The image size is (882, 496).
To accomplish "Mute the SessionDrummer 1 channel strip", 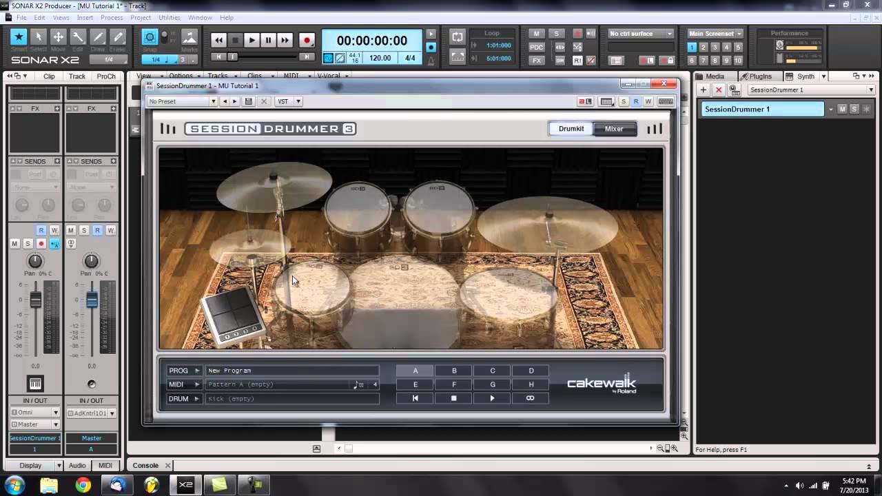I will pyautogui.click(x=14, y=244).
